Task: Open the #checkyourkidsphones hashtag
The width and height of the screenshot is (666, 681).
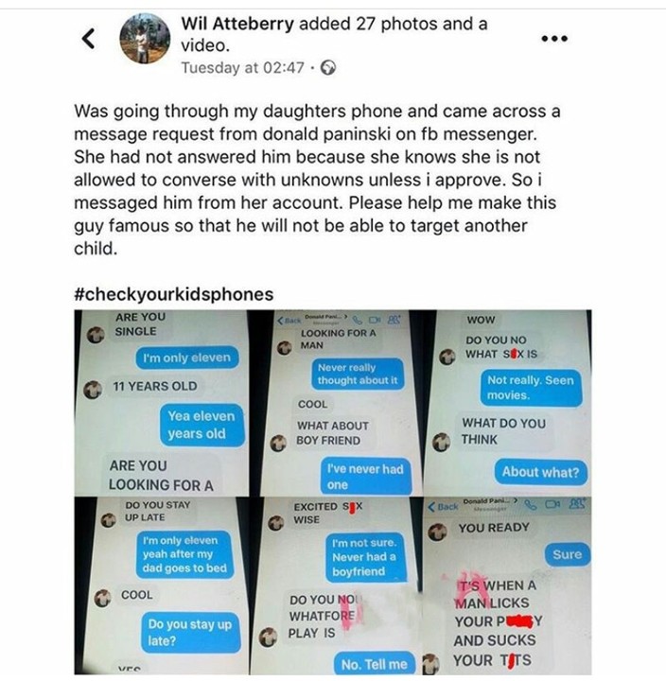Action: (174, 294)
